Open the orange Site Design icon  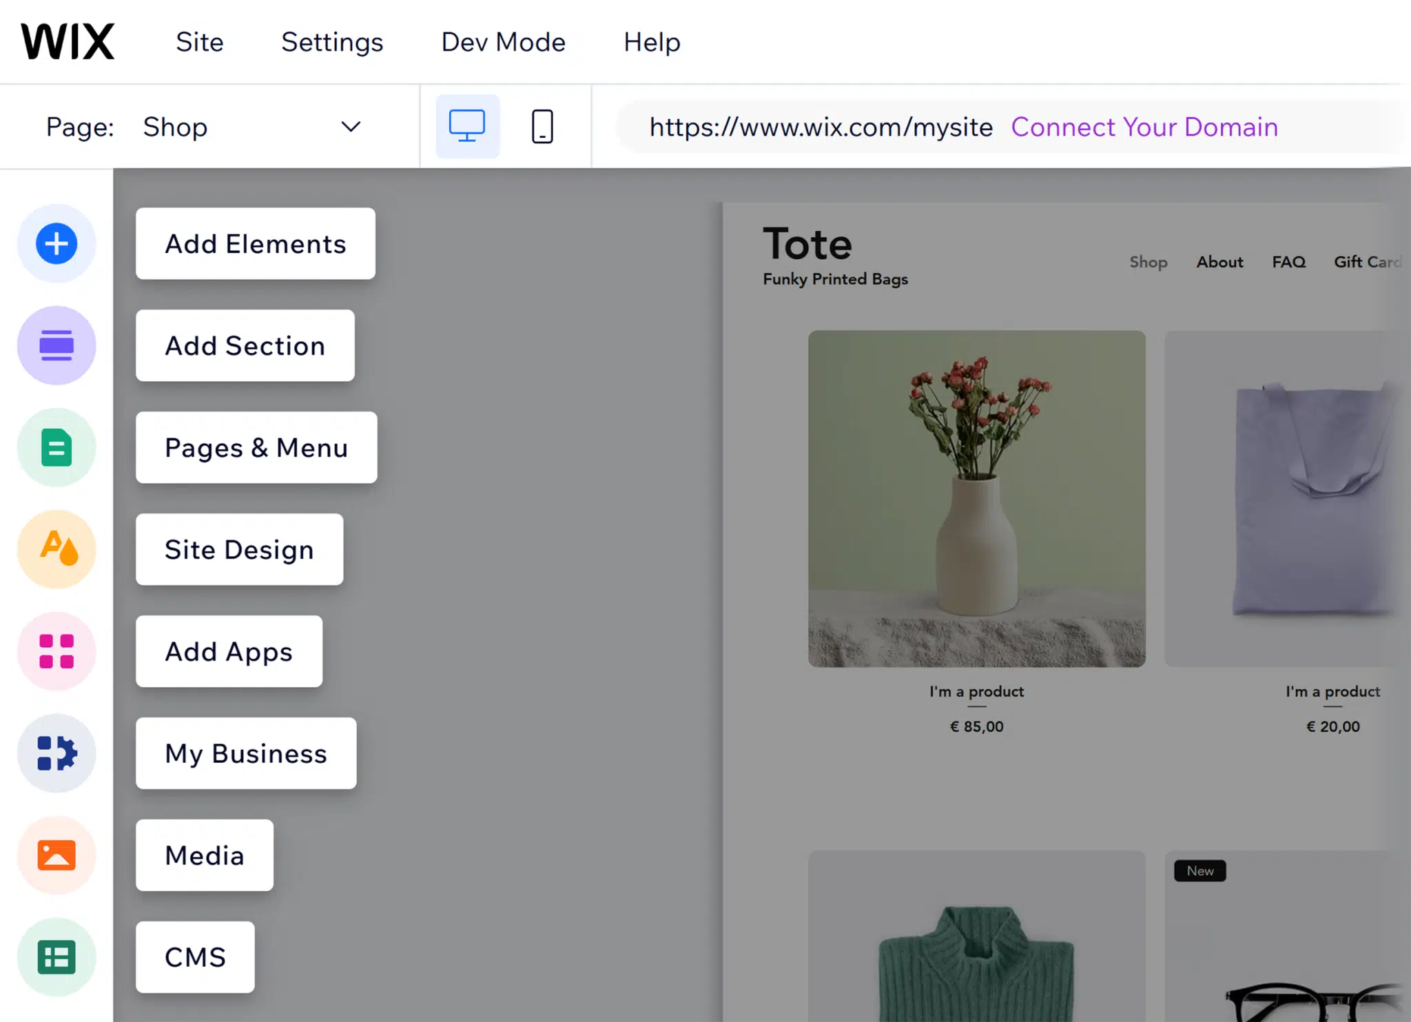point(56,549)
